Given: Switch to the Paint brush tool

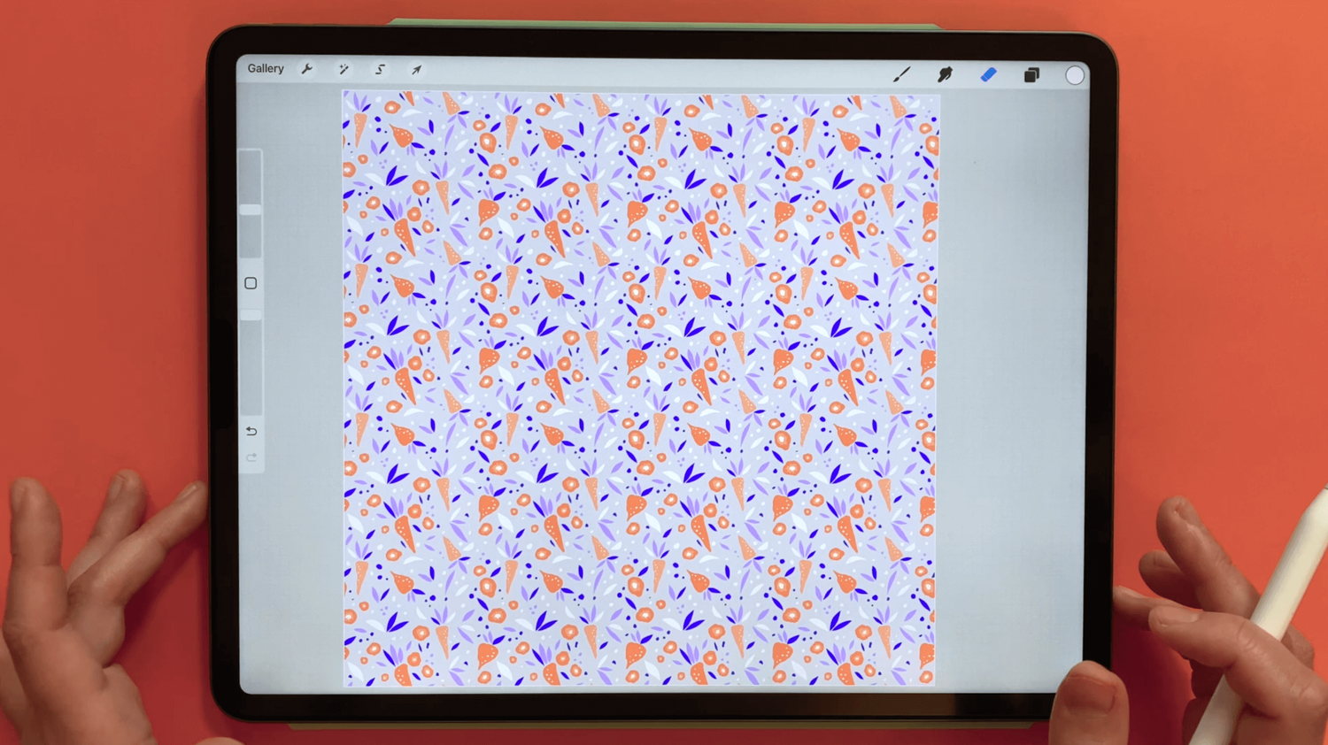Looking at the screenshot, I should (x=901, y=74).
